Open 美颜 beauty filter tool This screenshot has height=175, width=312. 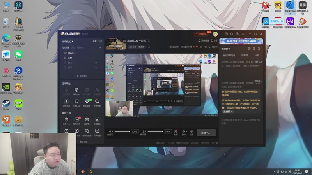176,133
